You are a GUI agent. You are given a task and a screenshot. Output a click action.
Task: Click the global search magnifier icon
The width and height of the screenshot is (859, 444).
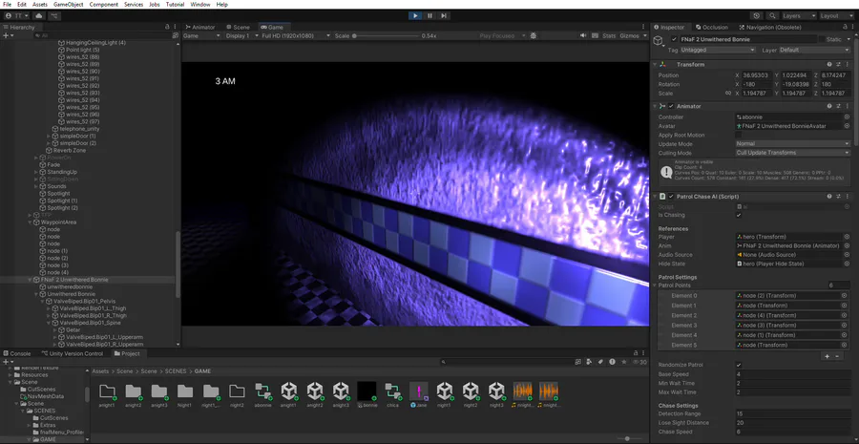coord(771,15)
